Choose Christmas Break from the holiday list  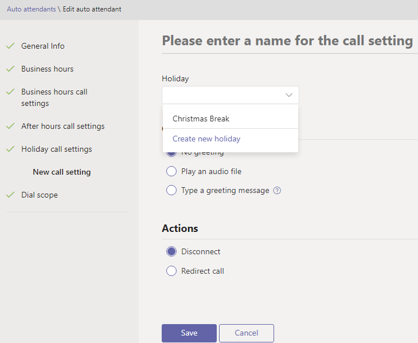pos(201,119)
